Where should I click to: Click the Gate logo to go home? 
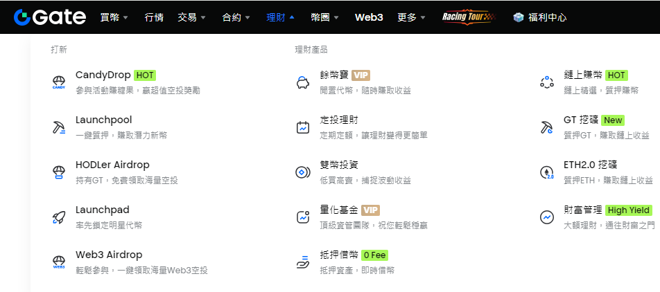(50, 17)
